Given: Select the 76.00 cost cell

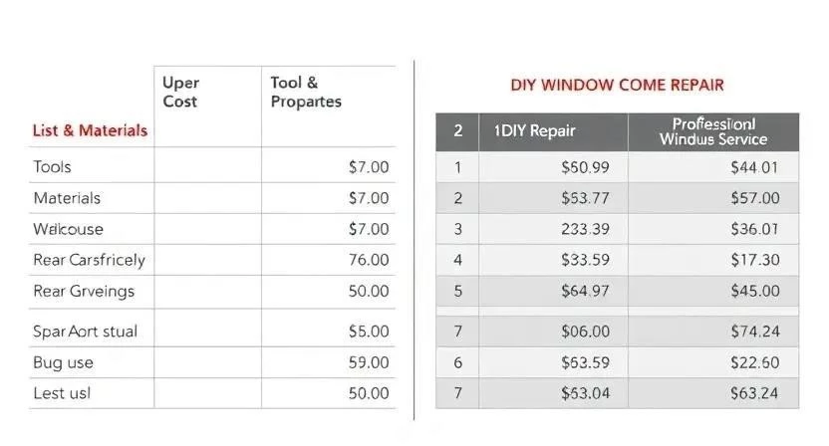Looking at the screenshot, I should [368, 260].
